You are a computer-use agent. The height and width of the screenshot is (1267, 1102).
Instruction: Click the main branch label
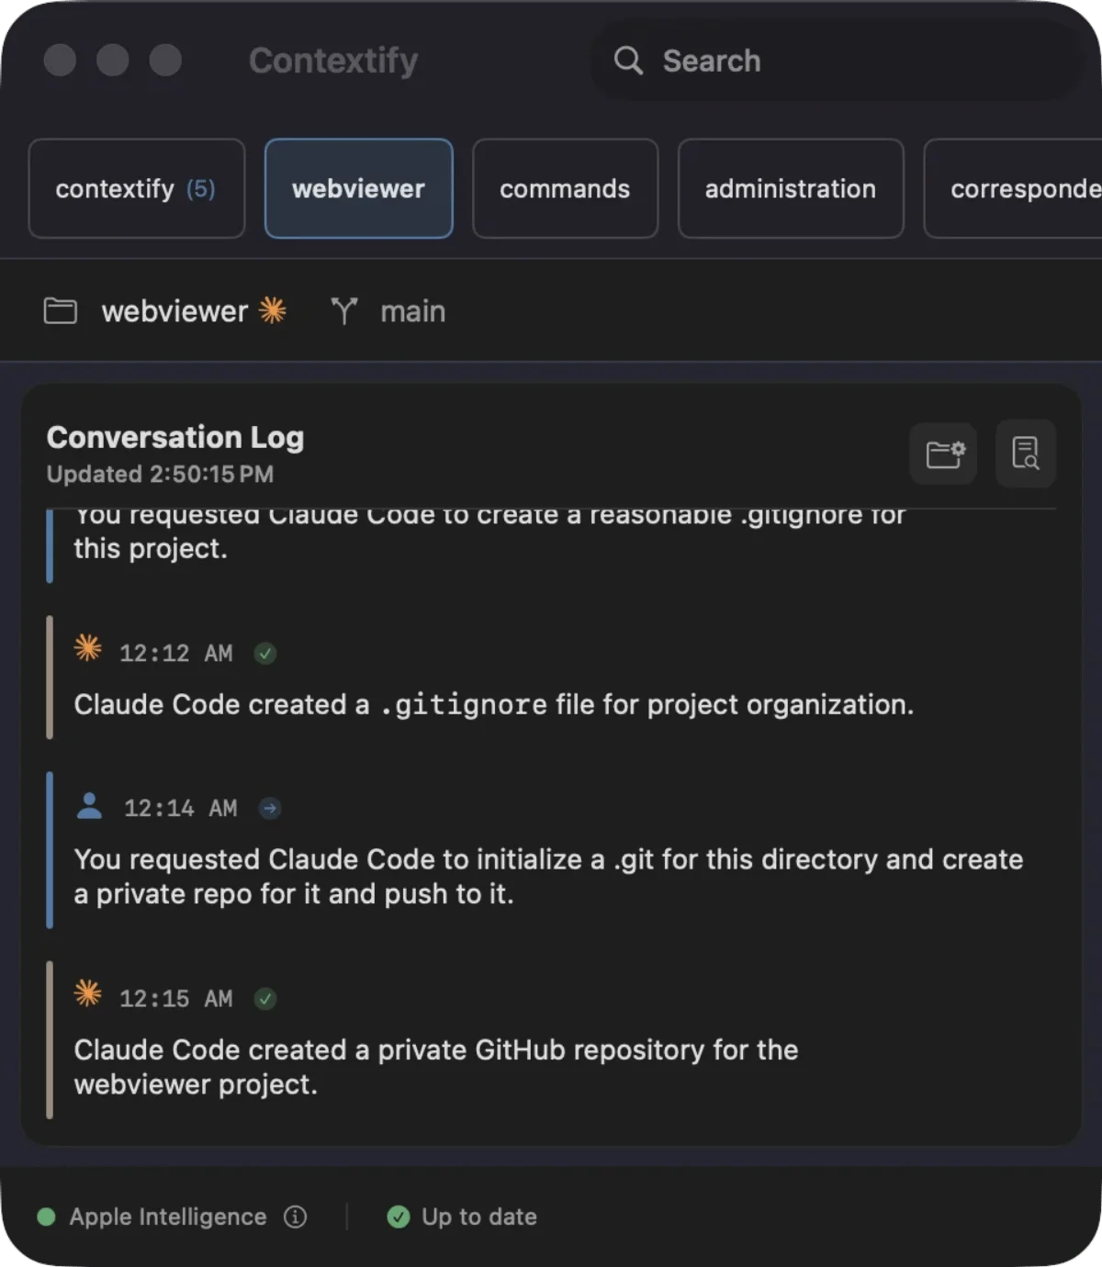[413, 311]
